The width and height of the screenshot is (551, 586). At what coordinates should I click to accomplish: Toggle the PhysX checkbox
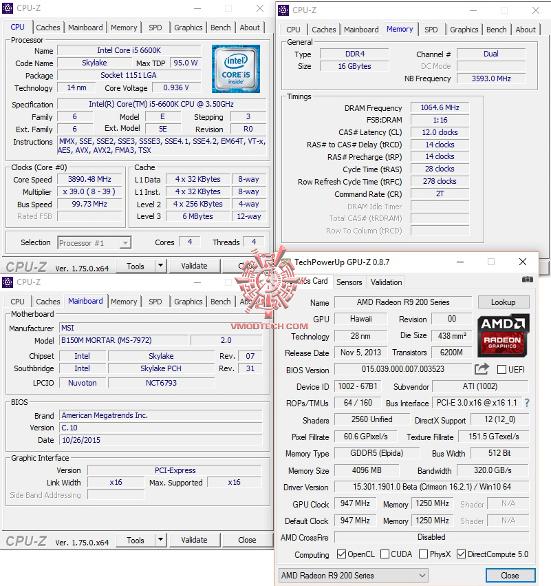tap(423, 554)
